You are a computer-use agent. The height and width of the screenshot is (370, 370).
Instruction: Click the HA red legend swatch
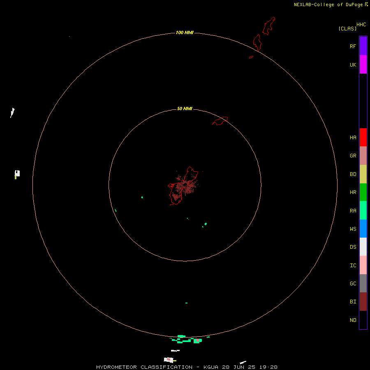click(363, 137)
